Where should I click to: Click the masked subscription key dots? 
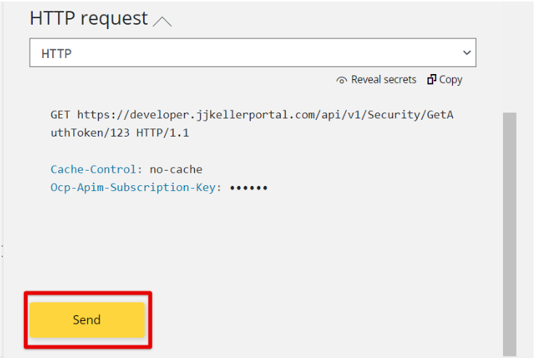(x=249, y=187)
